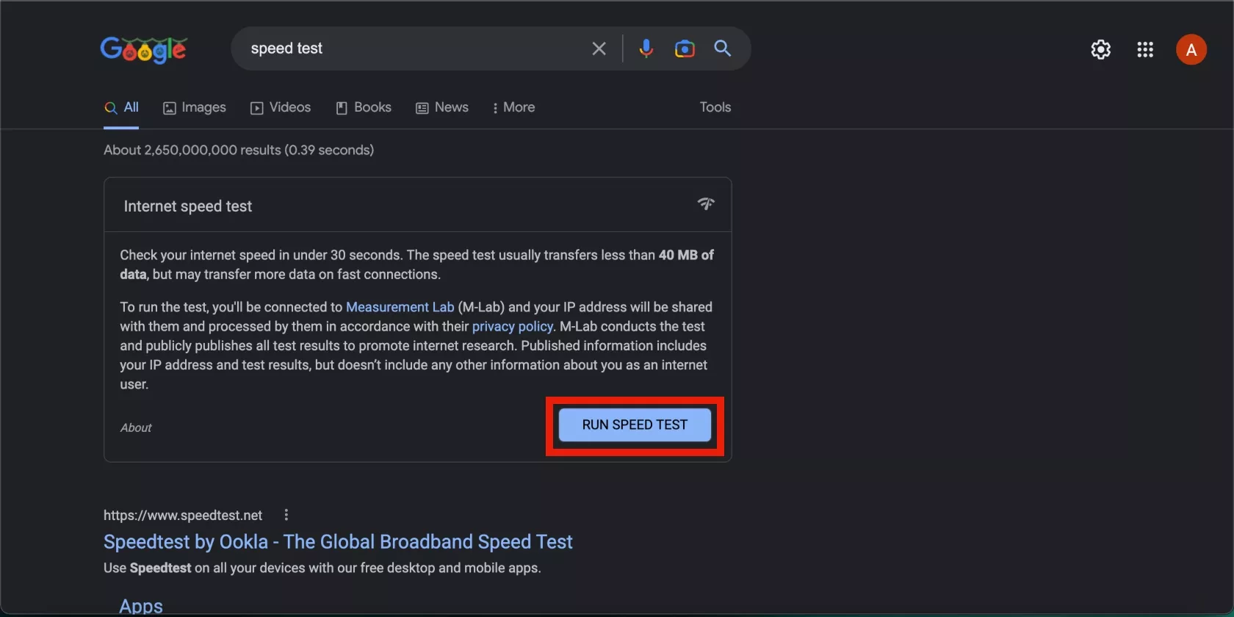Image resolution: width=1234 pixels, height=617 pixels.
Task: Open options for speedtest.net result
Action: pyautogui.click(x=286, y=515)
